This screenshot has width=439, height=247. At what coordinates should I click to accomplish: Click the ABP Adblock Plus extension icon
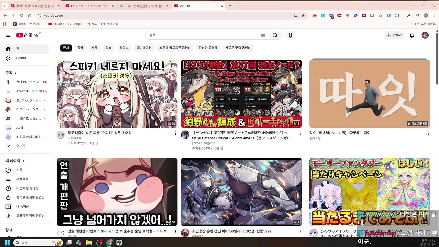(339, 15)
